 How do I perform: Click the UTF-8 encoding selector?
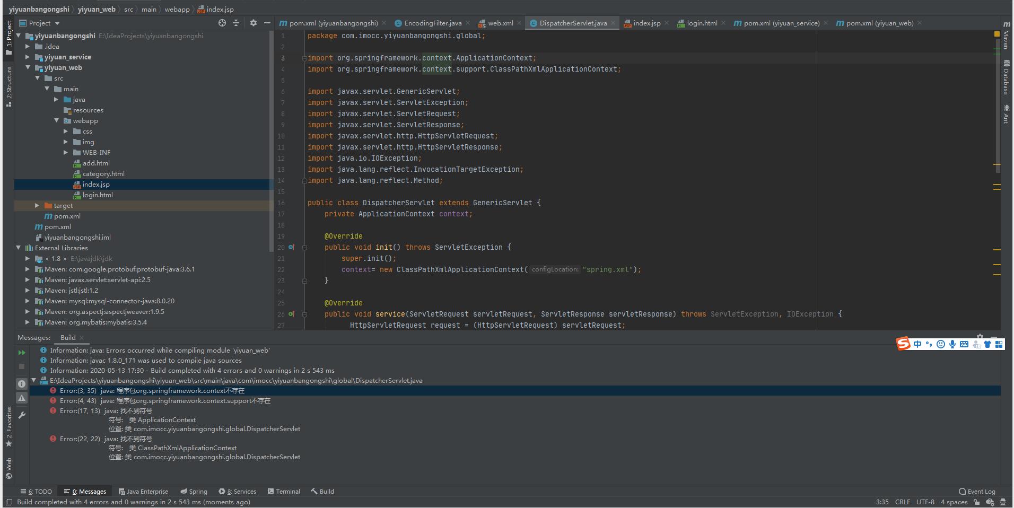[925, 502]
